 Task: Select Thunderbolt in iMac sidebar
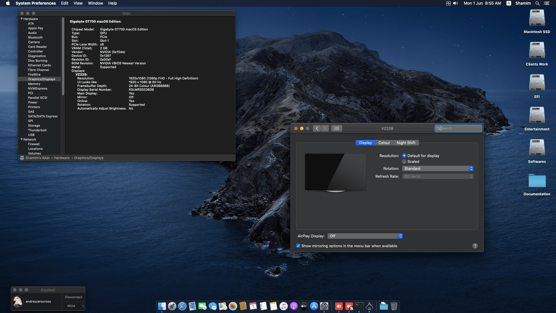[x=37, y=130]
